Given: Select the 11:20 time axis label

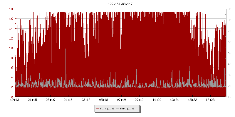Looking at the screenshot, I should click(157, 100).
